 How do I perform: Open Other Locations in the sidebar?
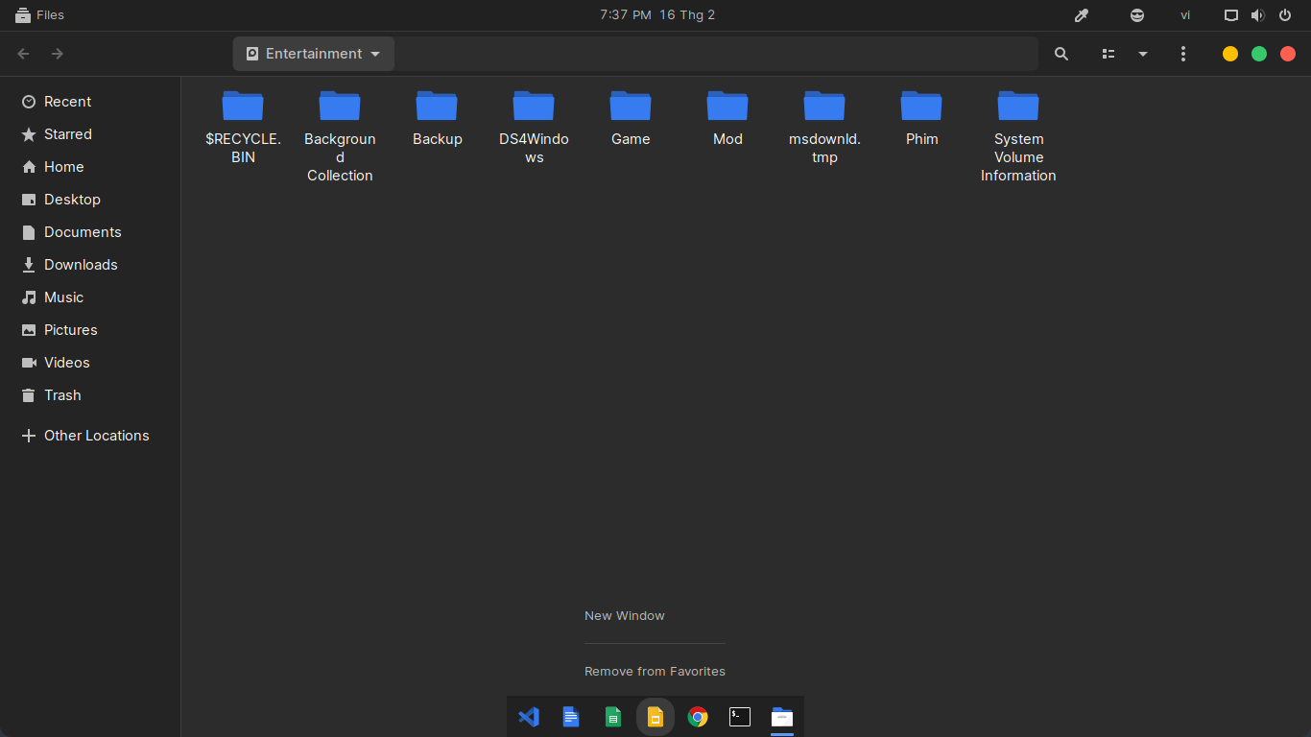pyautogui.click(x=90, y=436)
